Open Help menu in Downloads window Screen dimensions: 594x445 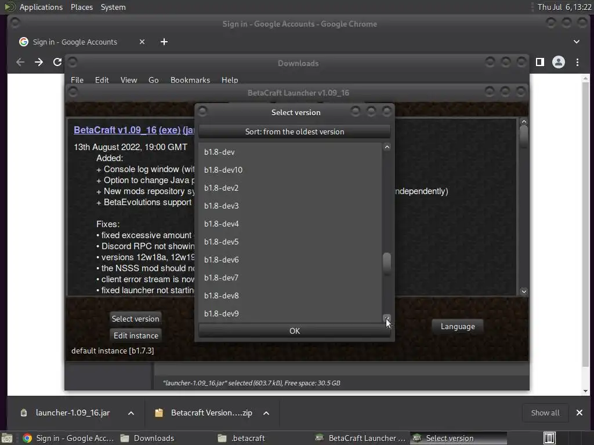(x=230, y=80)
